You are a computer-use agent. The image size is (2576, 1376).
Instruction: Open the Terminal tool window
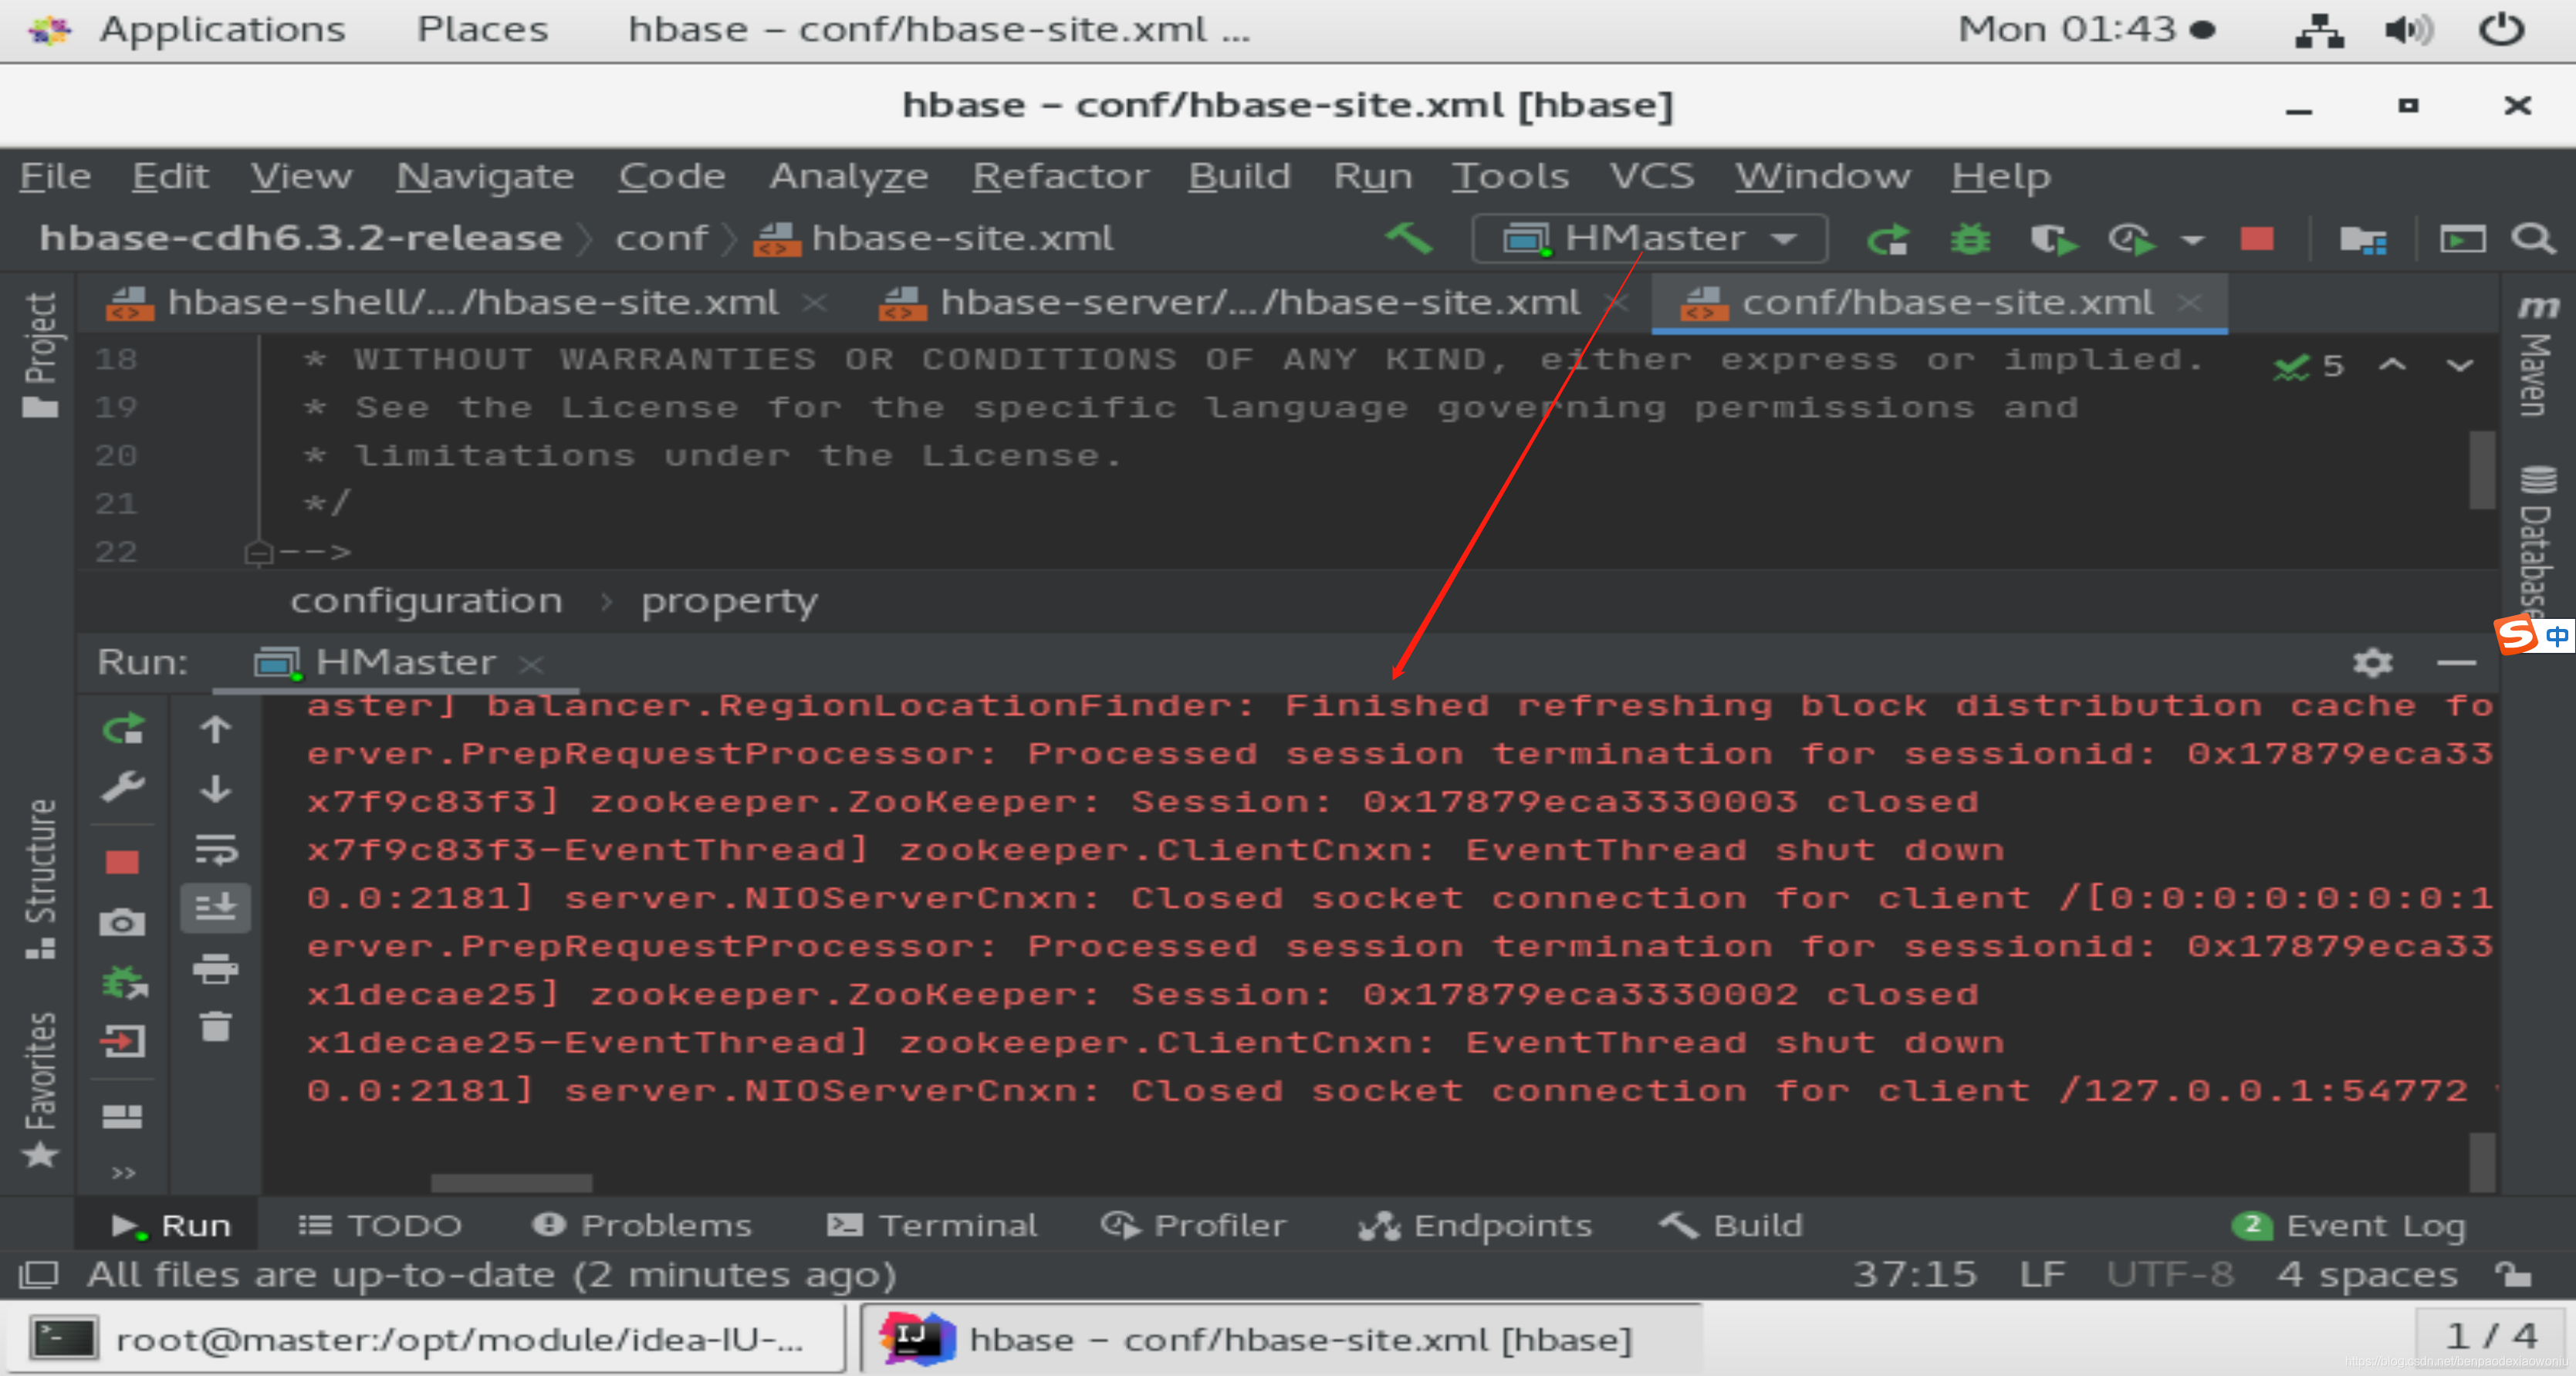pyautogui.click(x=932, y=1225)
